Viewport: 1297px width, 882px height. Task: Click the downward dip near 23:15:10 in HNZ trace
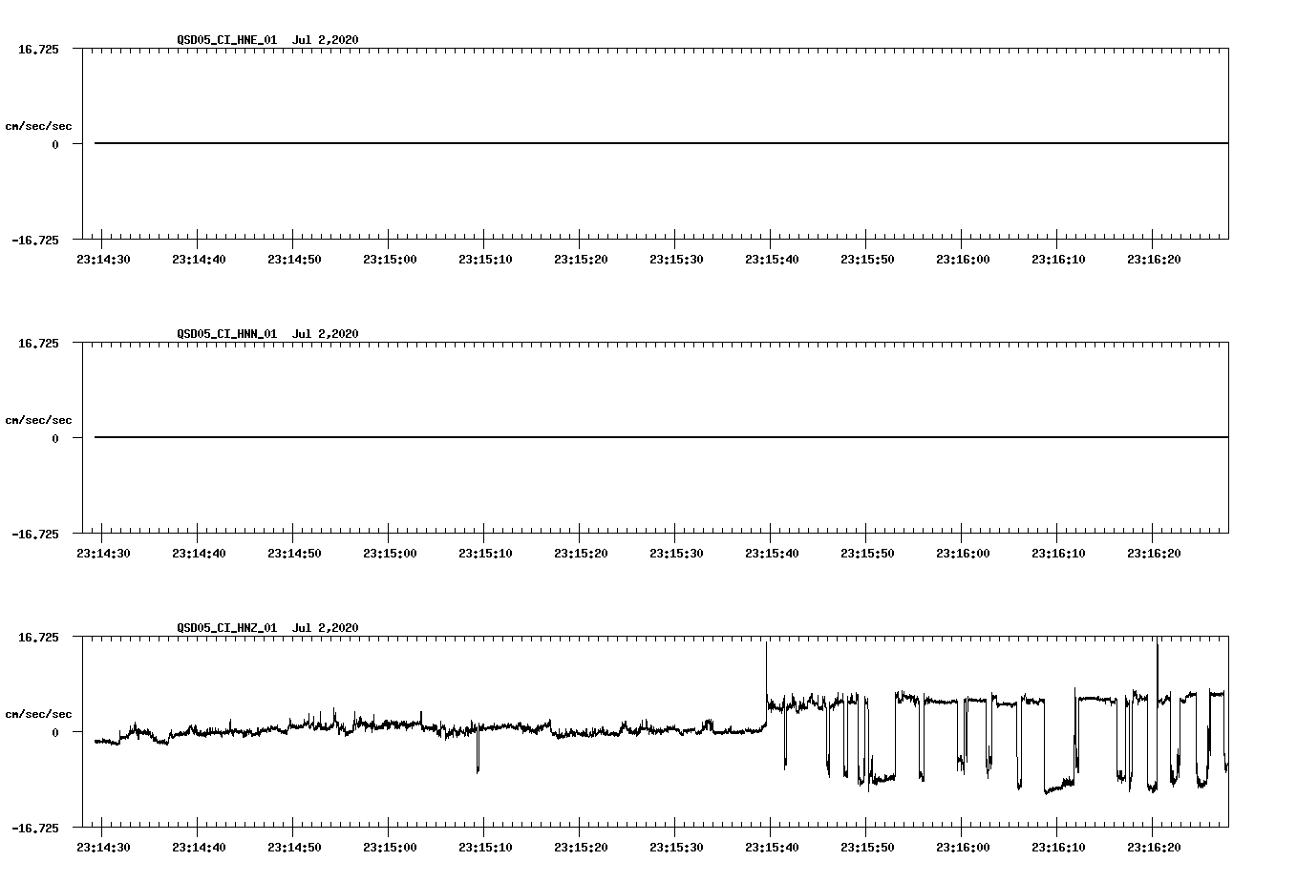pyautogui.click(x=478, y=752)
